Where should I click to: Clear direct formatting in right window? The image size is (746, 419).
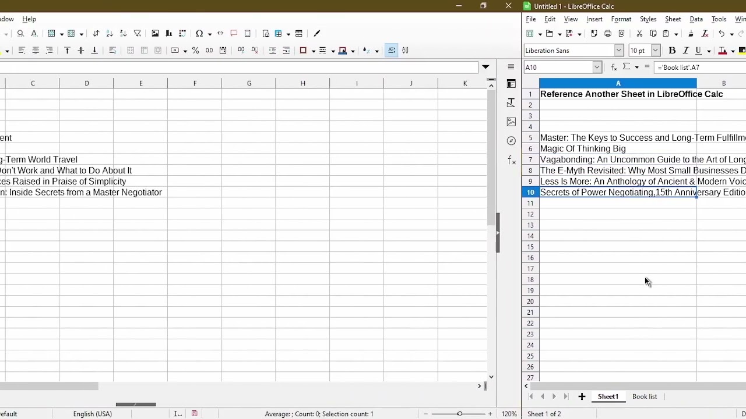[x=705, y=34]
